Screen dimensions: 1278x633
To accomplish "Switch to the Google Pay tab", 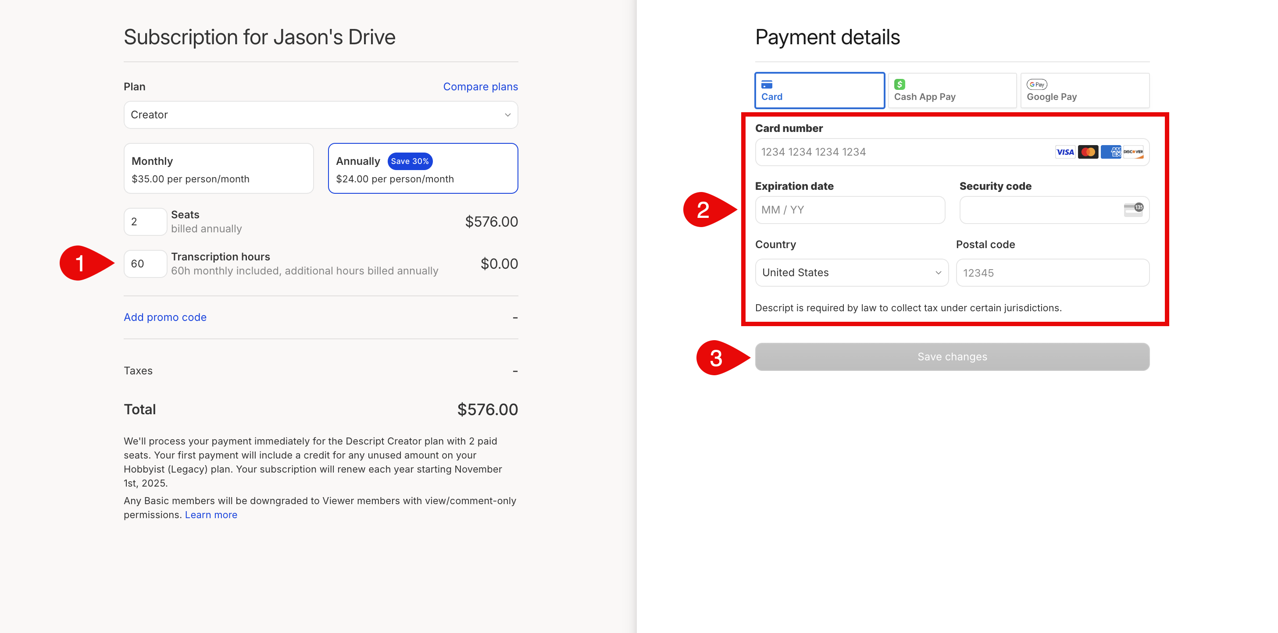I will tap(1085, 91).
